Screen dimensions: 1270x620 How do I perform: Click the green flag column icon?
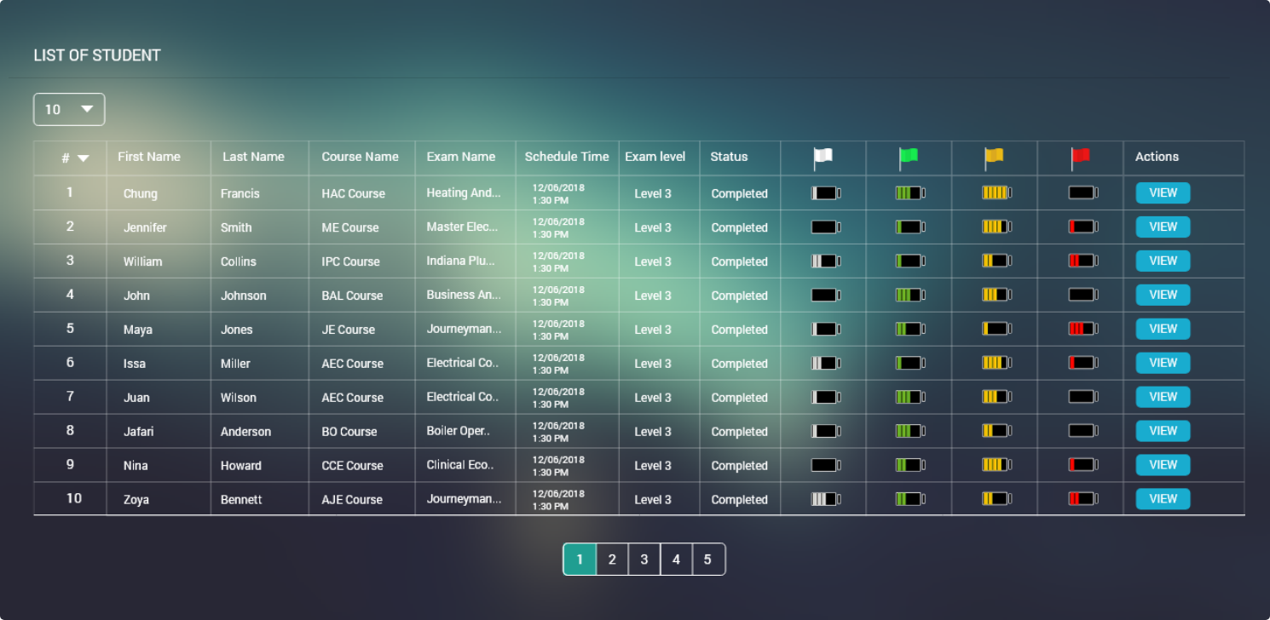909,157
